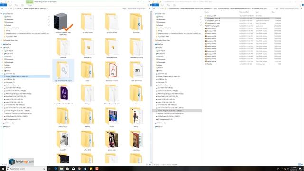Open the Home tab in left window
This screenshot has height=171, width=304.
click(x=9, y=5)
